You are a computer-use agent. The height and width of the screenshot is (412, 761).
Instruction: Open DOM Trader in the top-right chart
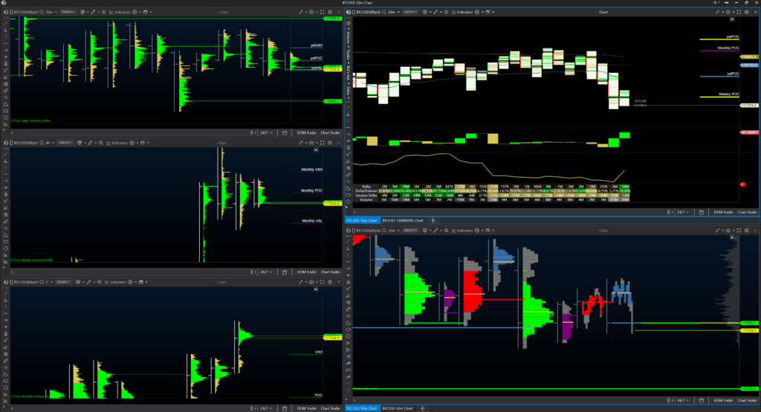[723, 212]
